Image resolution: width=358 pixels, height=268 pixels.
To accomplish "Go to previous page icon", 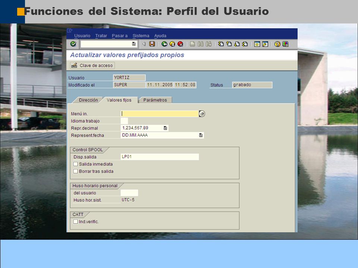I will (229, 44).
